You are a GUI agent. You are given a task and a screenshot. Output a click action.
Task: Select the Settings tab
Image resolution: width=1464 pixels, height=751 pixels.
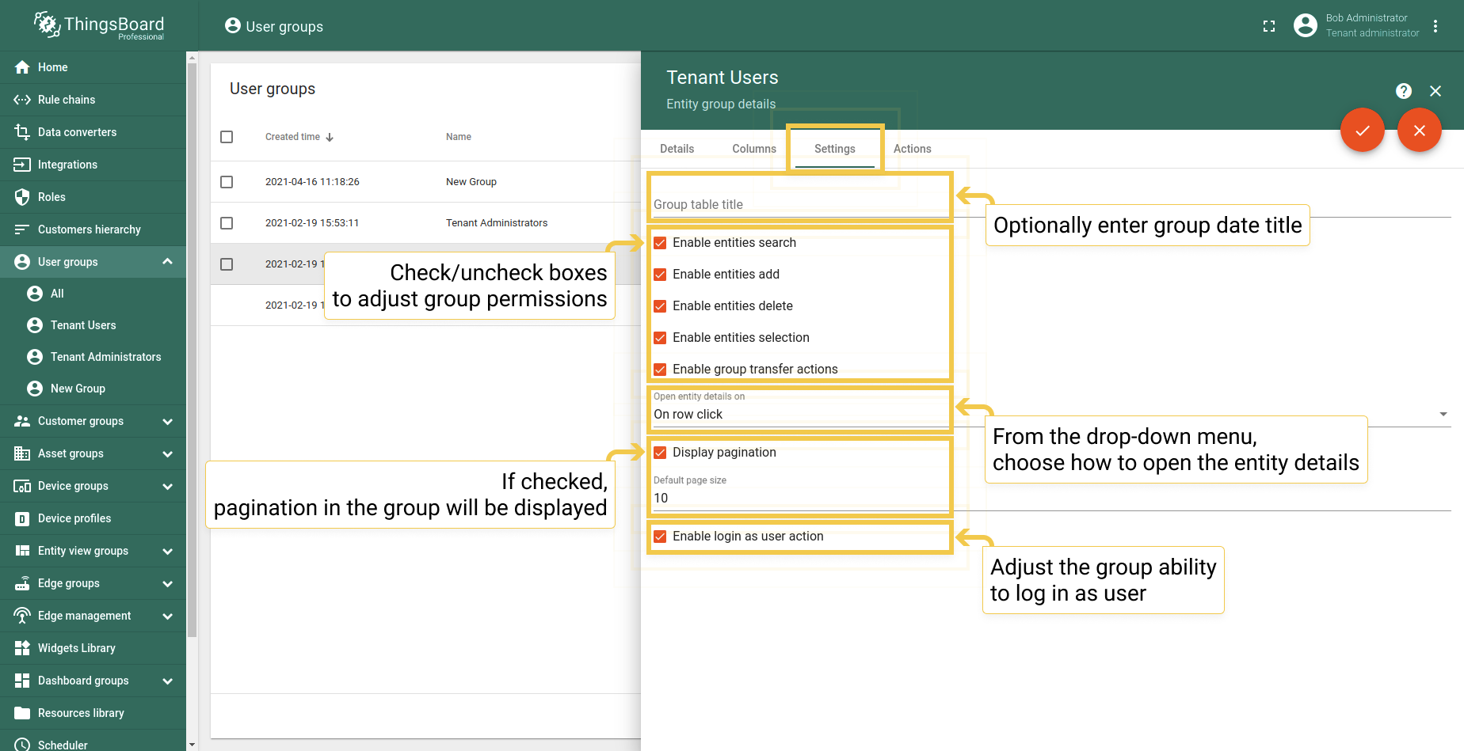[x=835, y=149]
